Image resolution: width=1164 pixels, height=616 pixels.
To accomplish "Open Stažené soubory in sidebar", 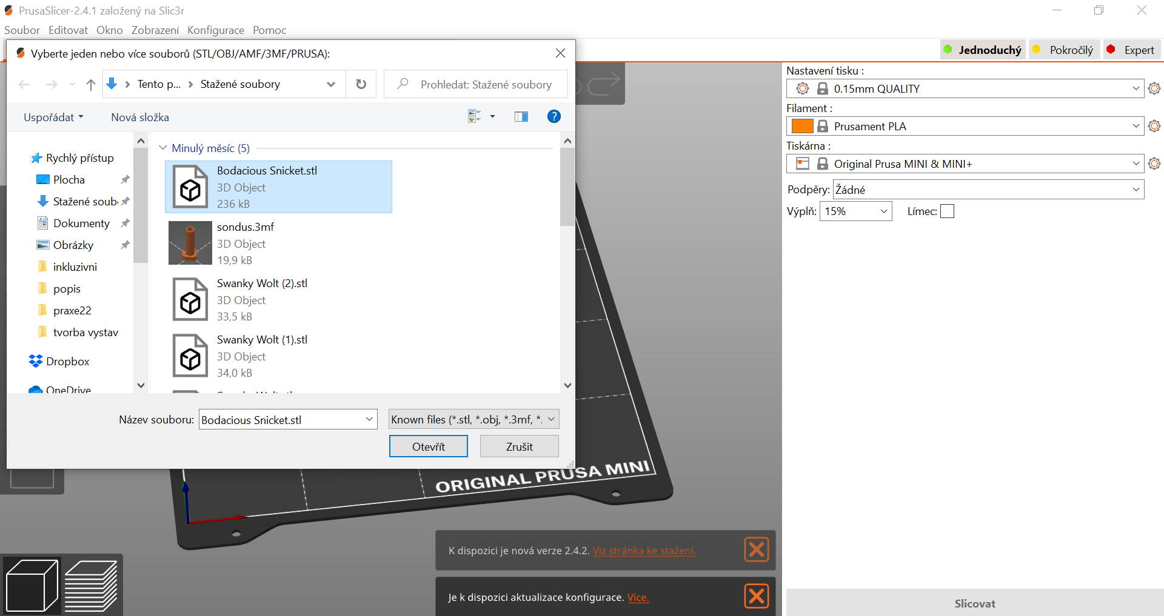I will (79, 202).
